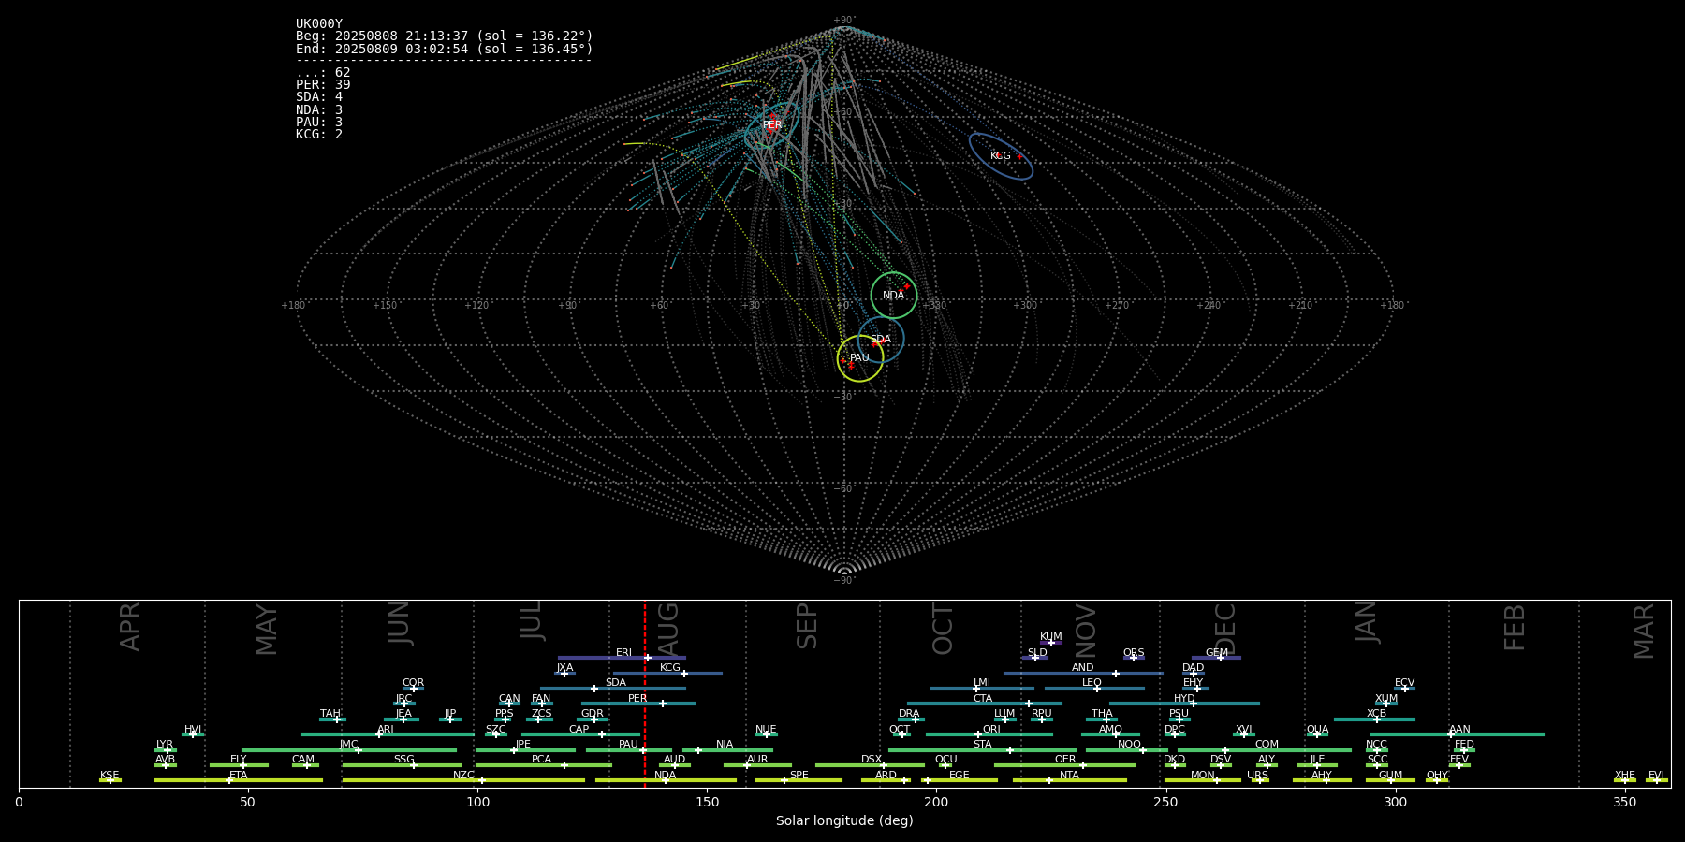Click the ARI shower bar in timeline

[388, 734]
